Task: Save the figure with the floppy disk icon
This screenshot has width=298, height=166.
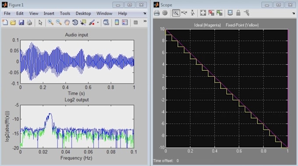Action: point(21,22)
